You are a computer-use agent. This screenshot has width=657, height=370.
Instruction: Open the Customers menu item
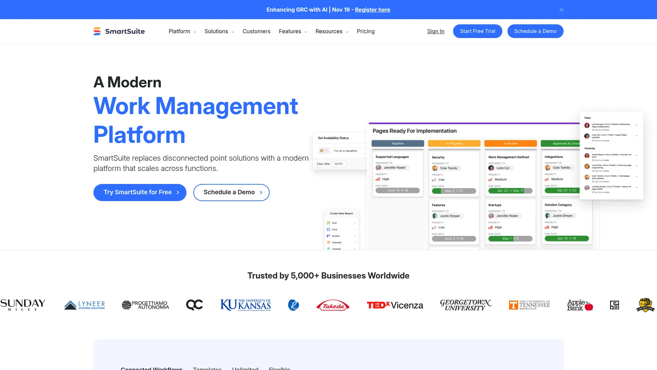[256, 31]
